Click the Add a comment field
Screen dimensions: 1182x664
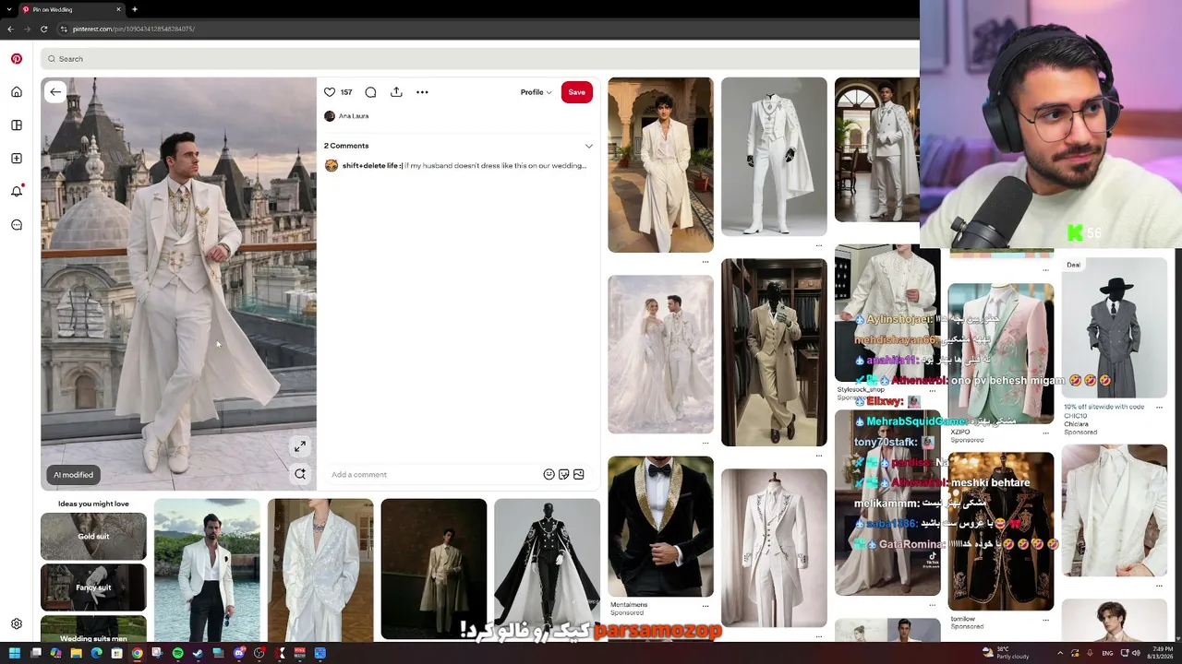point(434,474)
